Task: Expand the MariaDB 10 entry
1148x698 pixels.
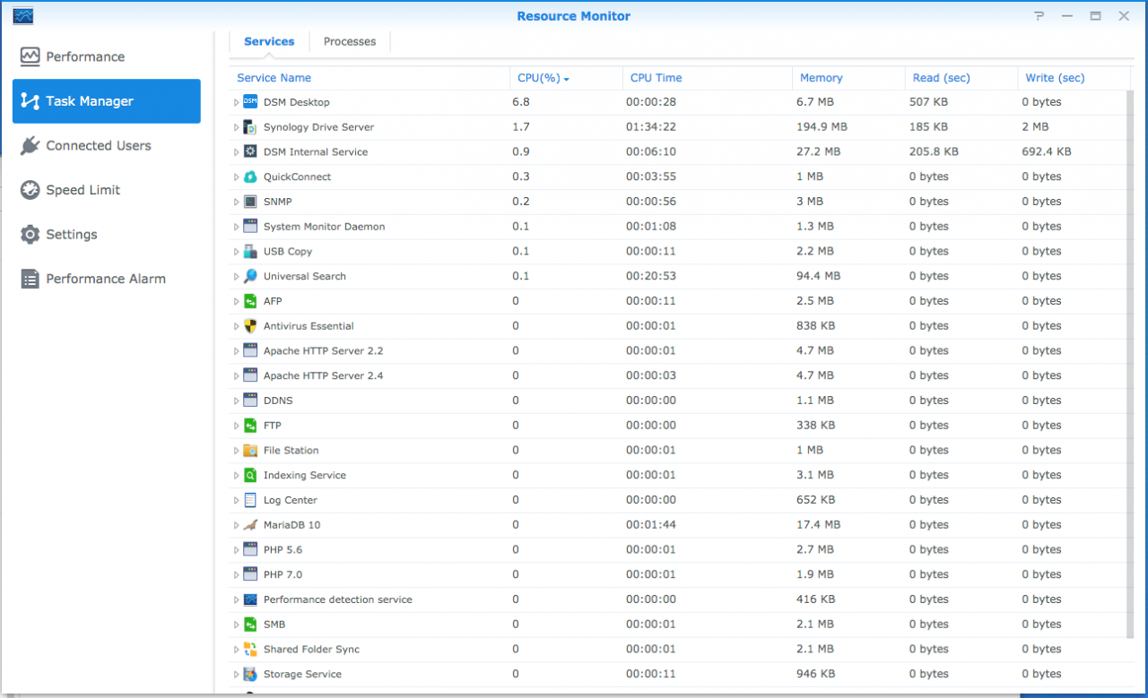Action: point(237,524)
